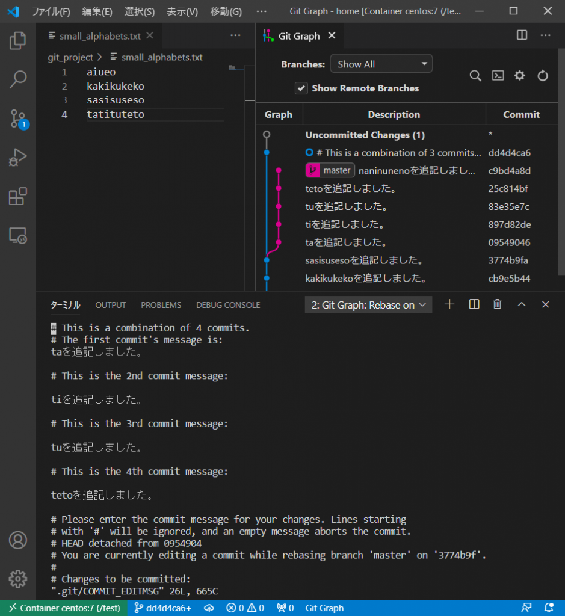
Task: Disable Show Remote Branches
Action: point(301,88)
